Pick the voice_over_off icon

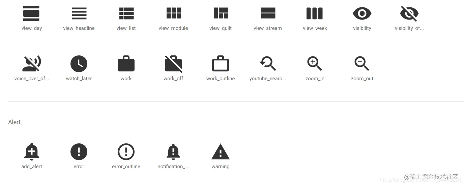pyautogui.click(x=31, y=64)
